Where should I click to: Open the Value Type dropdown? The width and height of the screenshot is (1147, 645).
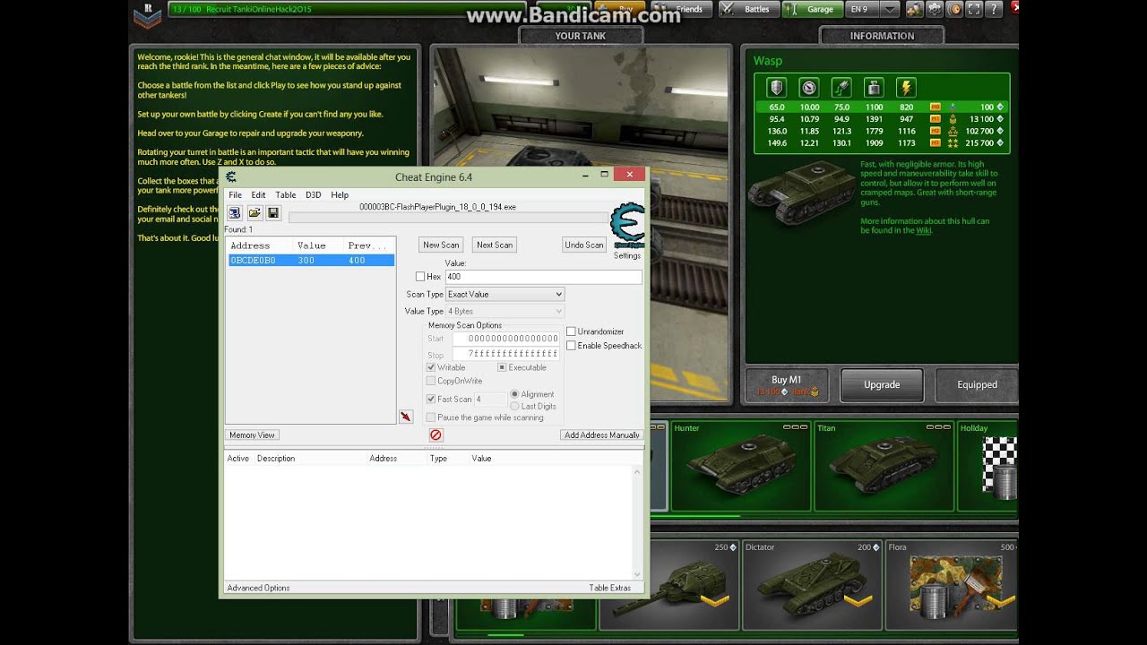tap(505, 311)
